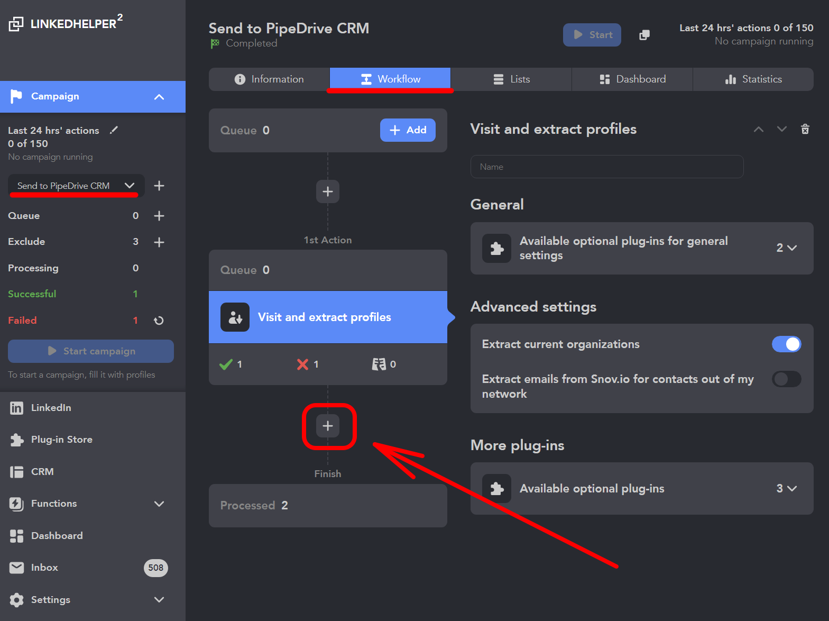Image resolution: width=829 pixels, height=621 pixels.
Task: Select the Visit and extract profiles action icon
Action: coord(235,317)
